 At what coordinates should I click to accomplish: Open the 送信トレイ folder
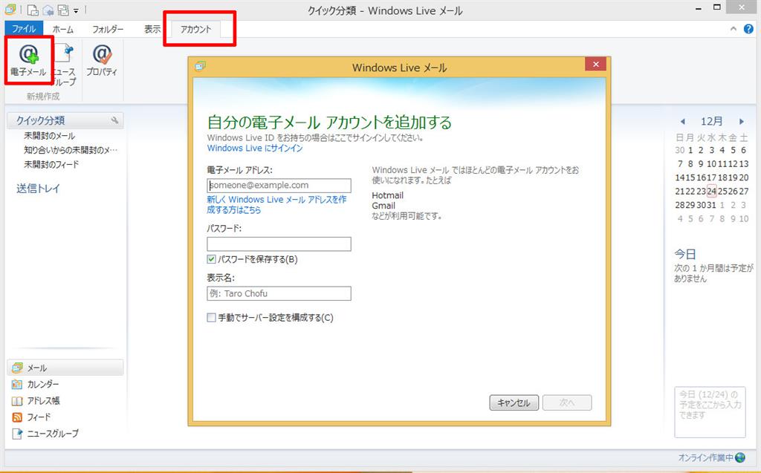coord(38,189)
